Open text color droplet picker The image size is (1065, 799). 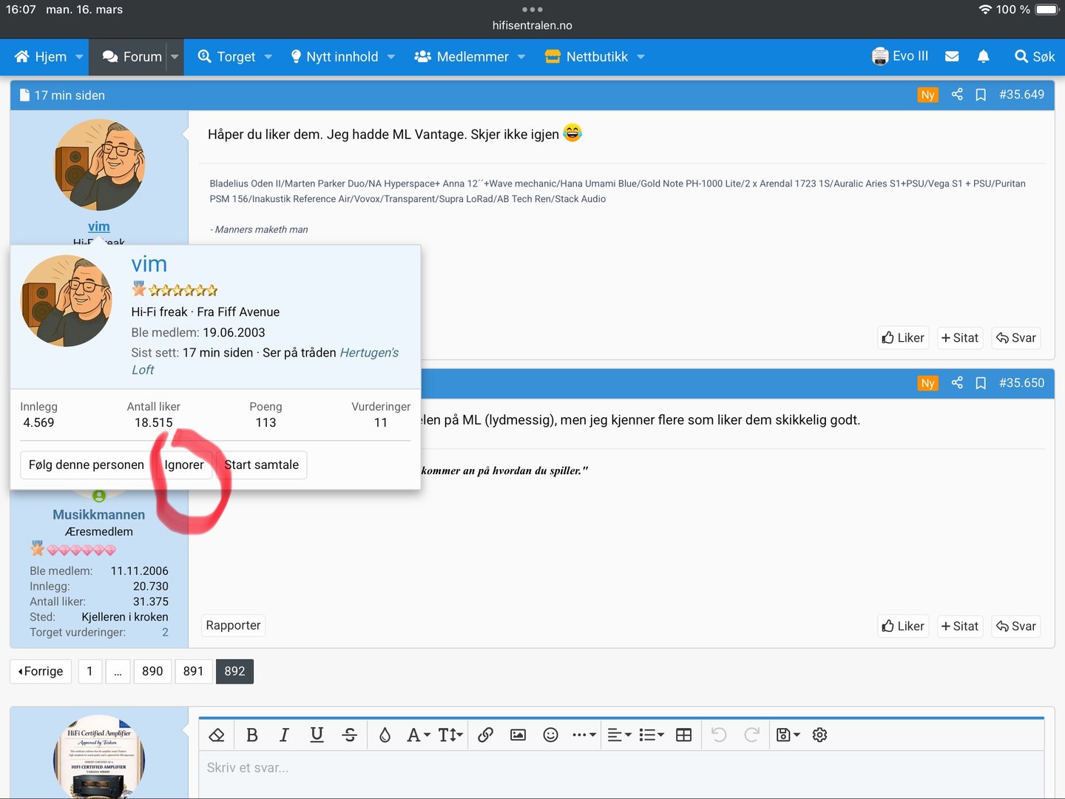tap(385, 735)
